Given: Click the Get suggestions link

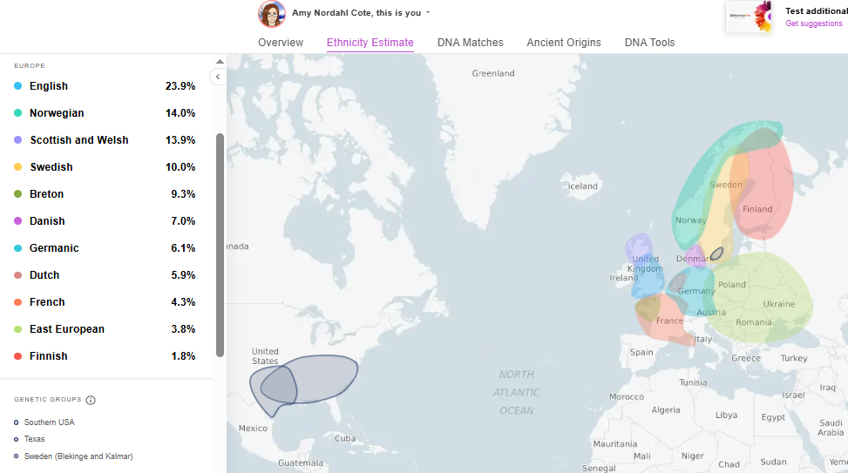Looking at the screenshot, I should 814,24.
